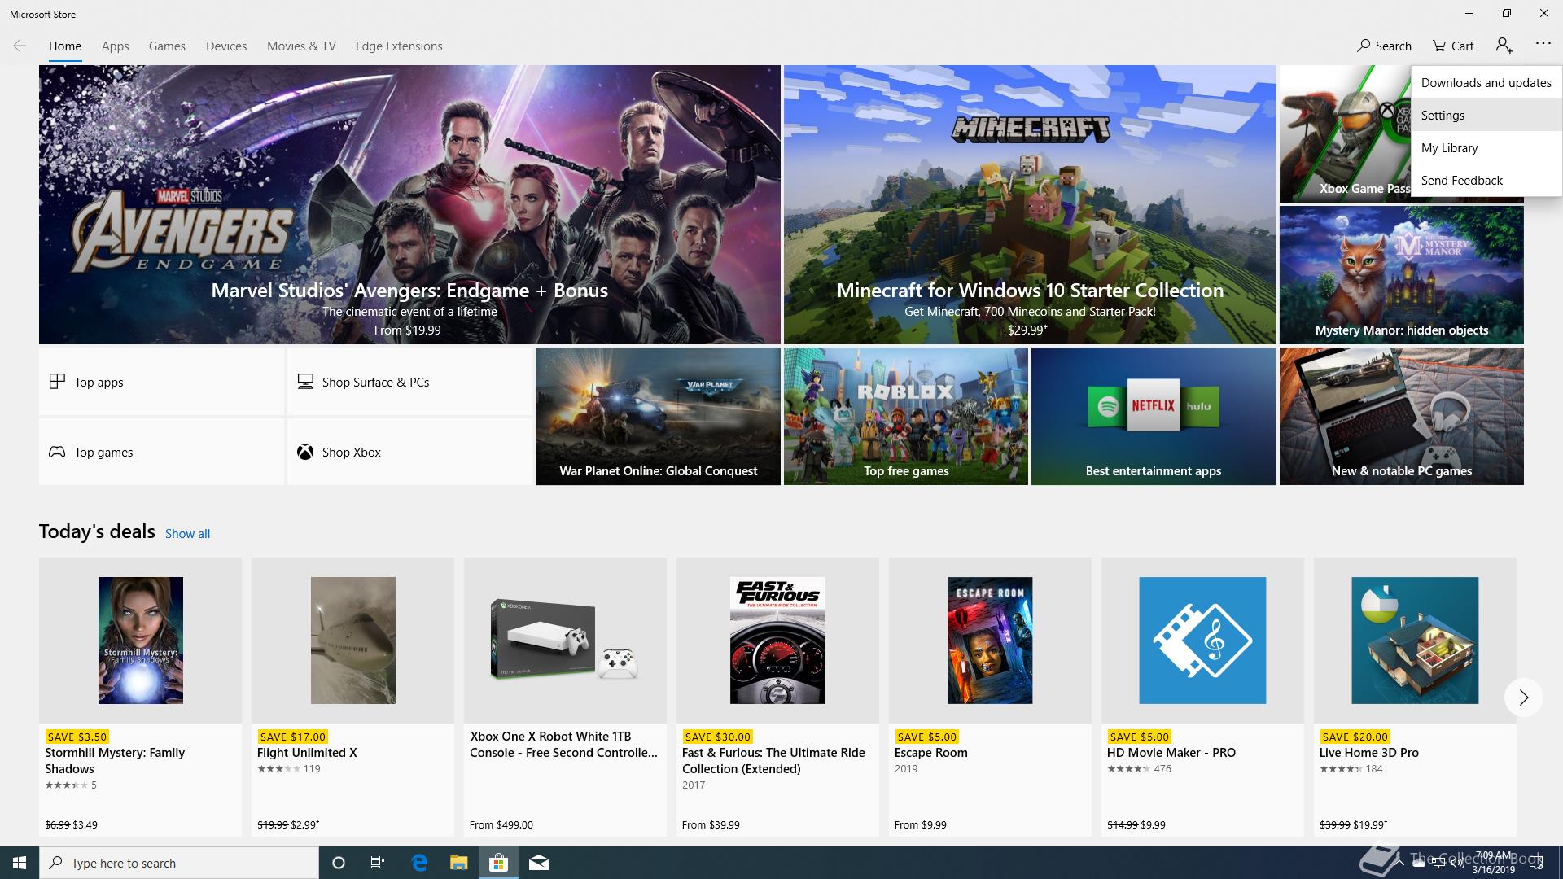Screen dimensions: 1563x879
Task: Open the Devices tab
Action: 226,46
